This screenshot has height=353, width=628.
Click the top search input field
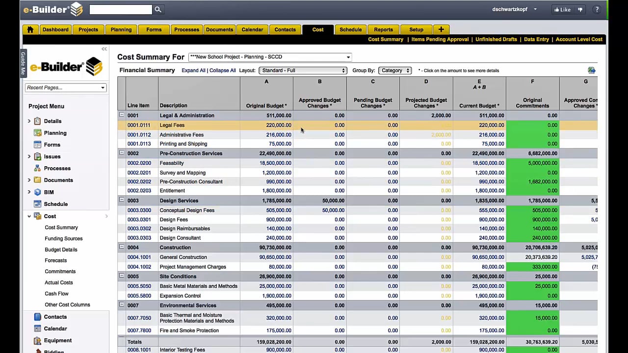pos(121,9)
